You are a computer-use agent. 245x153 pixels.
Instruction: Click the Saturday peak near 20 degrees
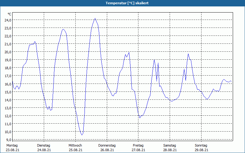(188, 54)
